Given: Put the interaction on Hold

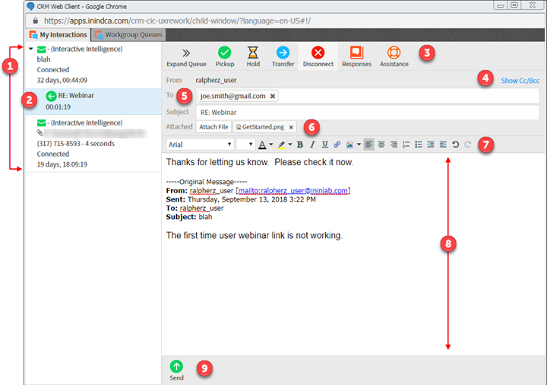Looking at the screenshot, I should tap(253, 52).
